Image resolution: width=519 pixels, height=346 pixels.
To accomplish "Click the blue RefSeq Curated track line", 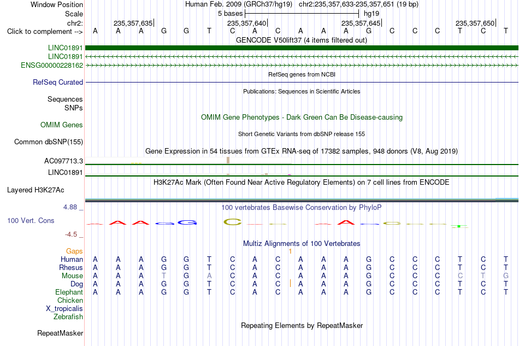I will point(302,82).
